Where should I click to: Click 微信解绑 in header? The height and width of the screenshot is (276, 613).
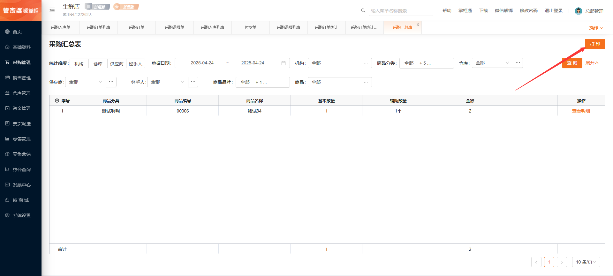click(x=504, y=11)
